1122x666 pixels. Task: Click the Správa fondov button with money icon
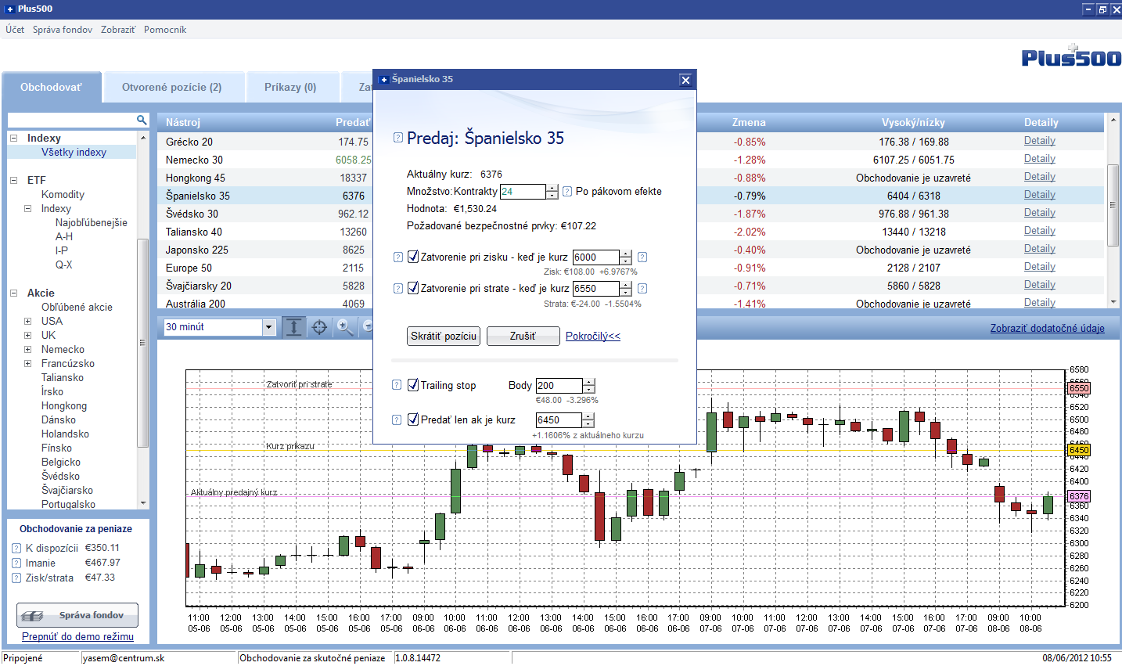pos(77,615)
